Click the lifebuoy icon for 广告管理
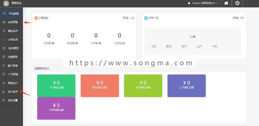 [4, 74]
